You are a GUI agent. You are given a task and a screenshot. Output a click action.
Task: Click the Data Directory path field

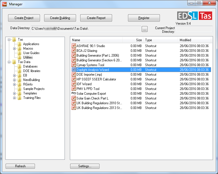(86, 29)
